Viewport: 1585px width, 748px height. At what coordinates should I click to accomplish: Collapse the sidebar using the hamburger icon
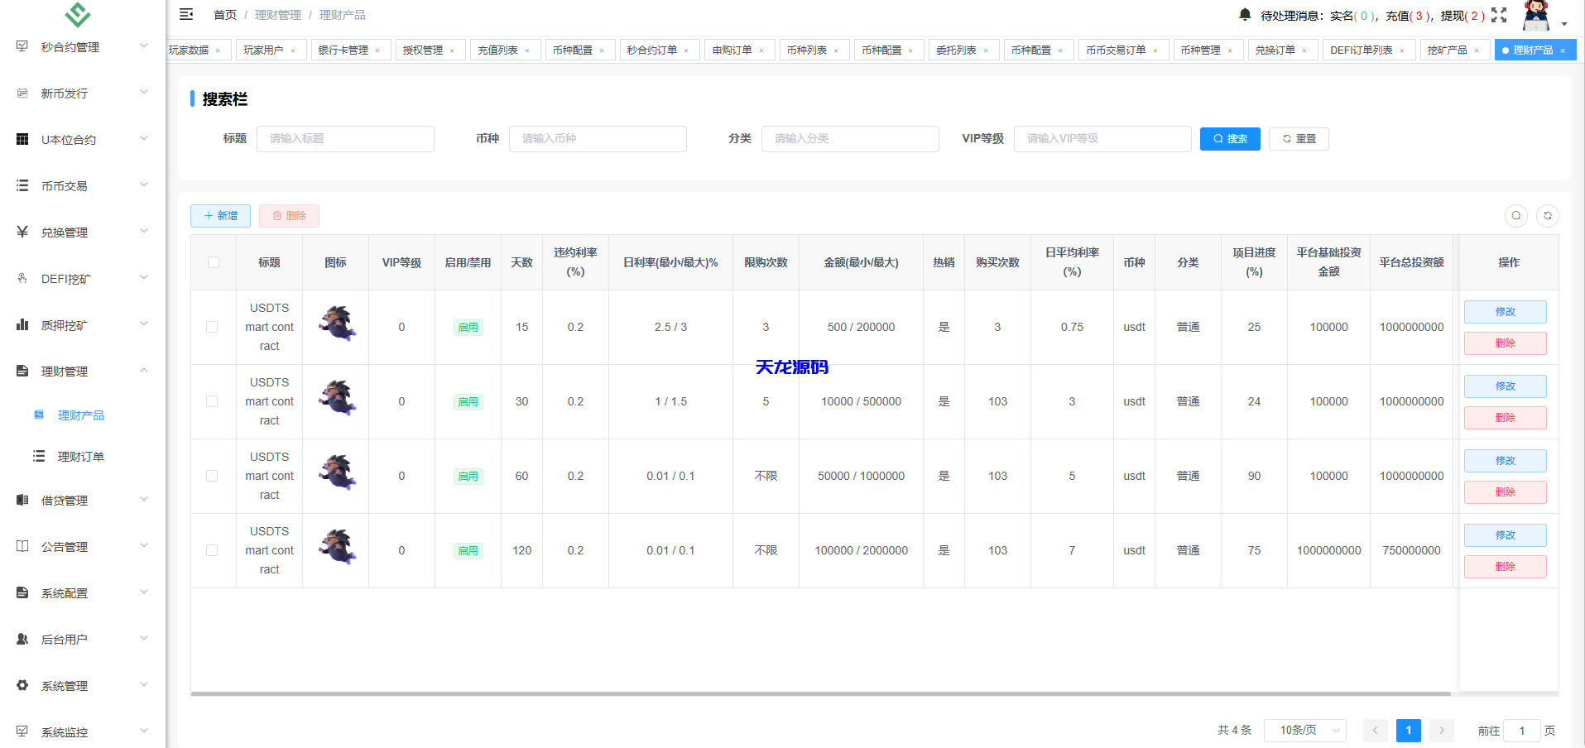pos(185,14)
